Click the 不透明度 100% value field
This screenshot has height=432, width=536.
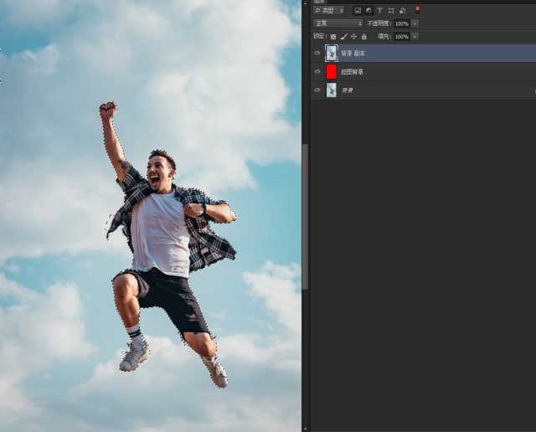pos(402,23)
